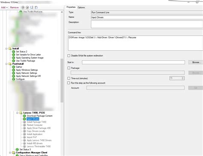Tick the Package checkbox
The height and width of the screenshot is (156, 203).
(x=69, y=68)
